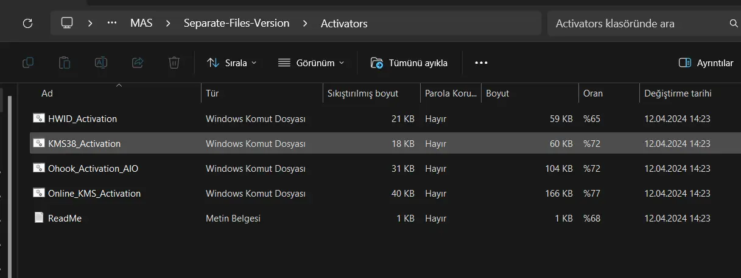Image resolution: width=741 pixels, height=278 pixels.
Task: Click the This PC monitor icon
Action: (67, 23)
